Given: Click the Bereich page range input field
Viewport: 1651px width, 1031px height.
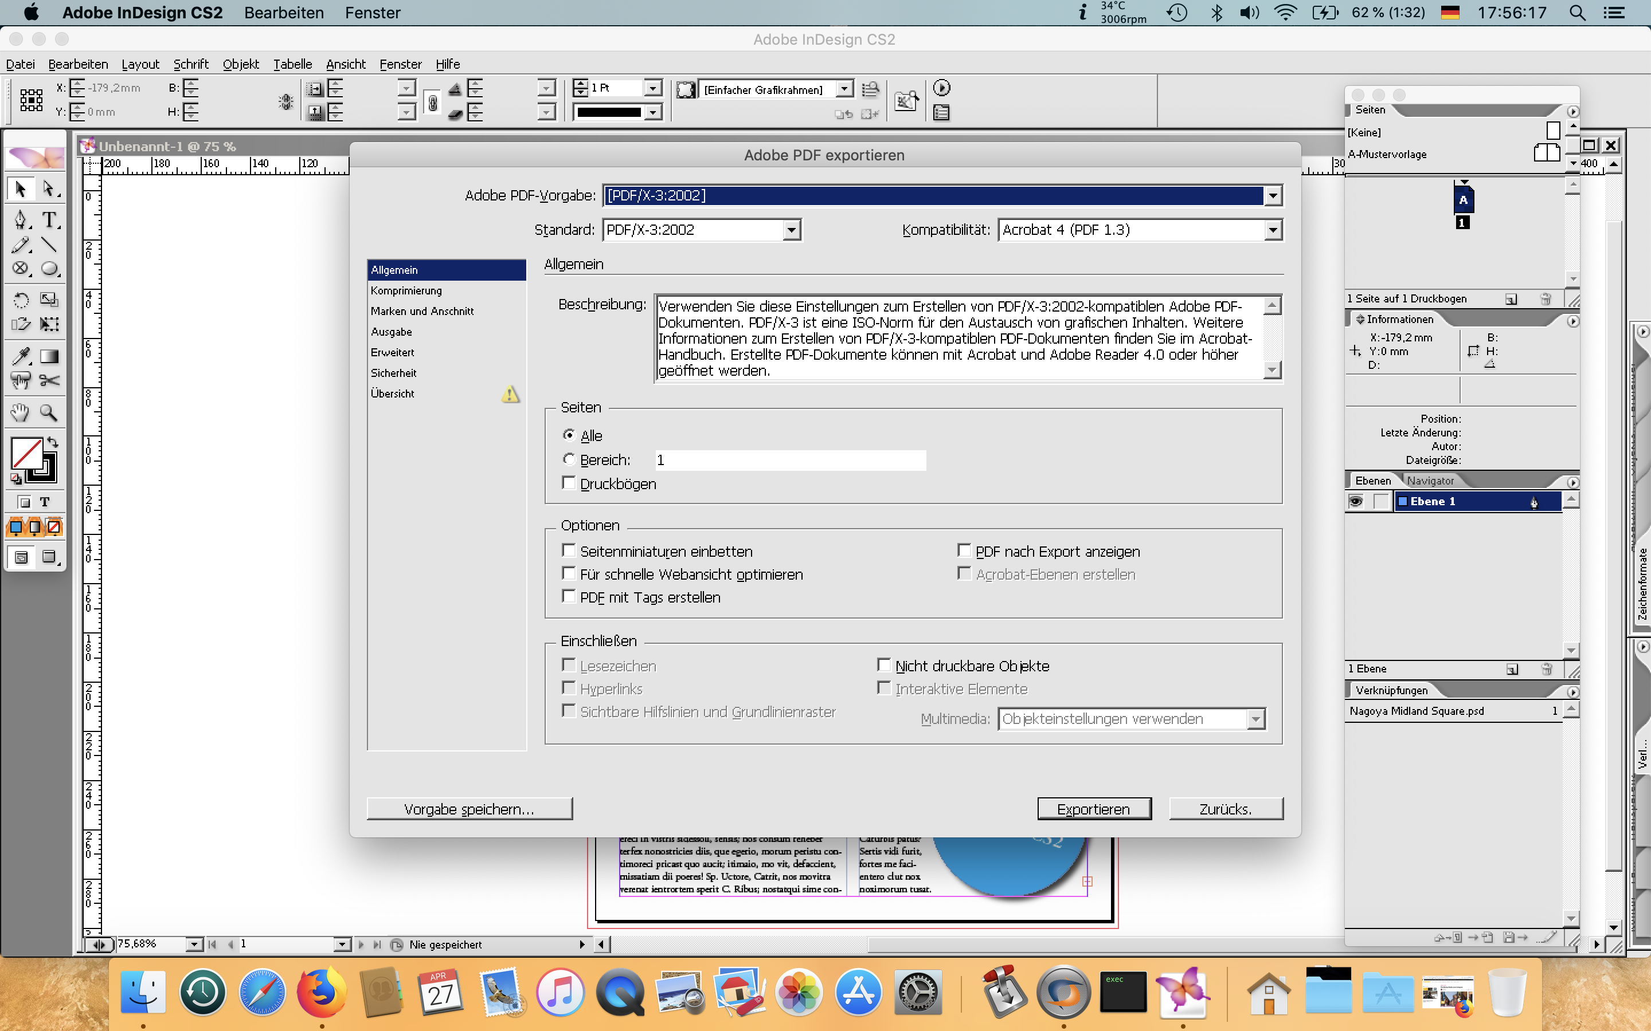Looking at the screenshot, I should pyautogui.click(x=790, y=459).
